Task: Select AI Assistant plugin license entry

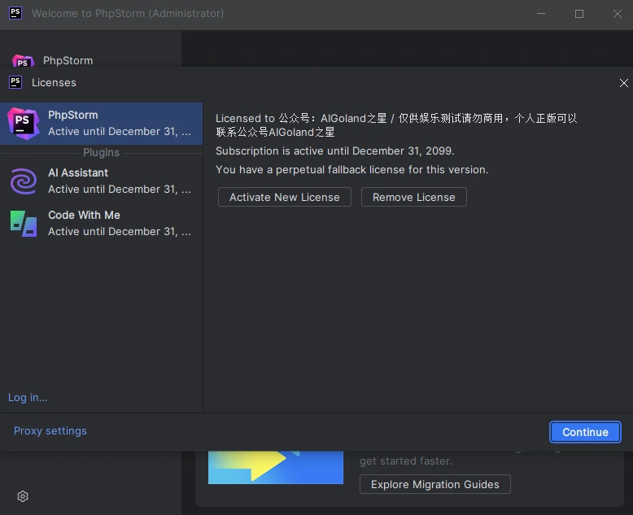Action: point(102,181)
